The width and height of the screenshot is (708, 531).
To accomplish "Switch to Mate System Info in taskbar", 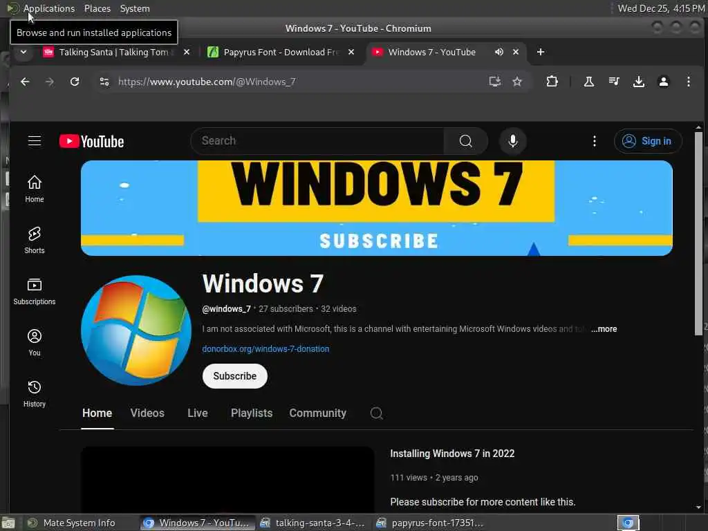I will click(x=72, y=523).
